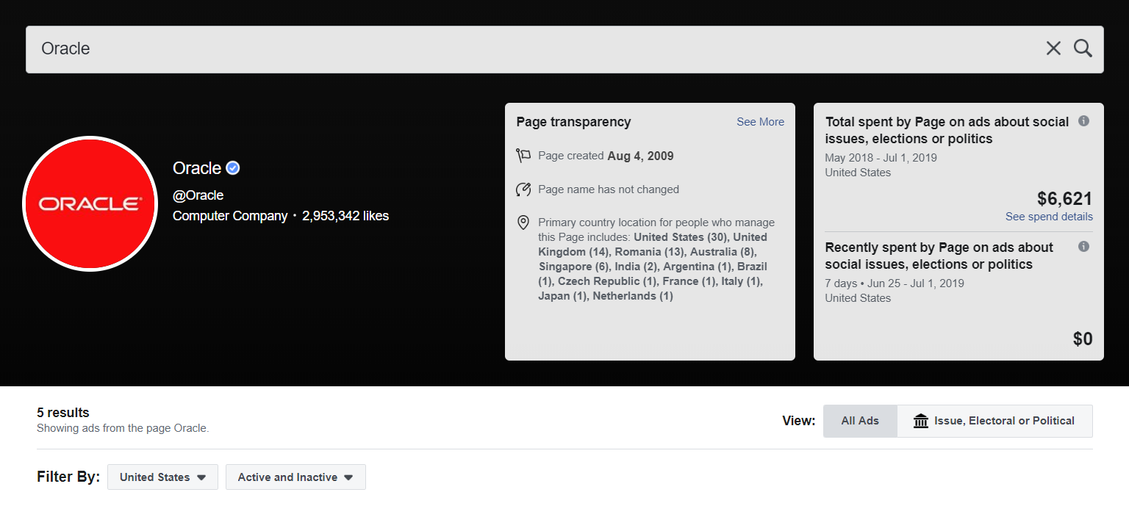The image size is (1129, 517).
Task: Open the info tooltip for total ad spend
Action: (x=1083, y=120)
